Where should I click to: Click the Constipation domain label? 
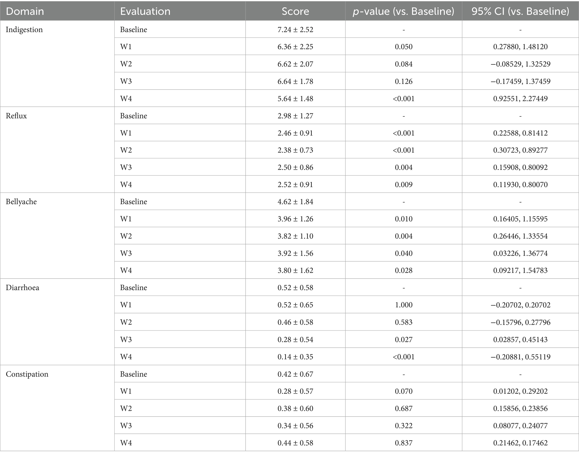point(27,374)
